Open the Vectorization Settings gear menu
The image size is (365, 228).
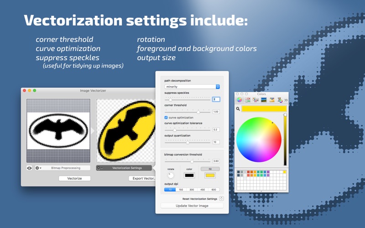point(99,168)
